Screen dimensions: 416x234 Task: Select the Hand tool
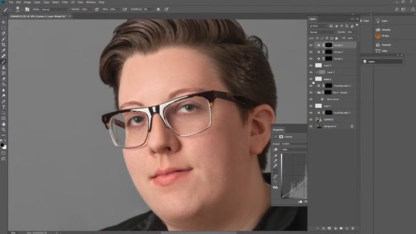(3, 124)
